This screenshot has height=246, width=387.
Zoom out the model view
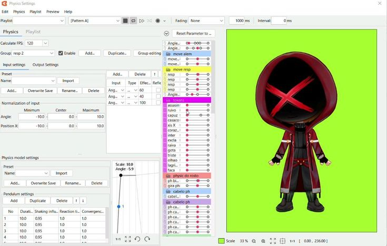tap(254, 241)
